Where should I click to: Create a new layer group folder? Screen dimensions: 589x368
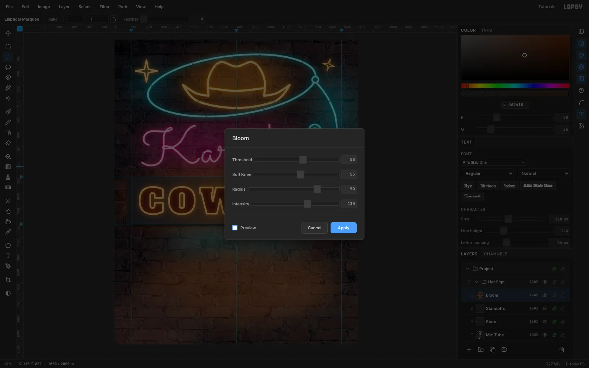pyautogui.click(x=481, y=350)
